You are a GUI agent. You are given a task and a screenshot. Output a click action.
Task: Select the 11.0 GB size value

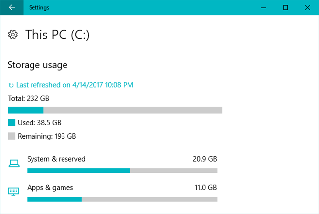click(206, 188)
